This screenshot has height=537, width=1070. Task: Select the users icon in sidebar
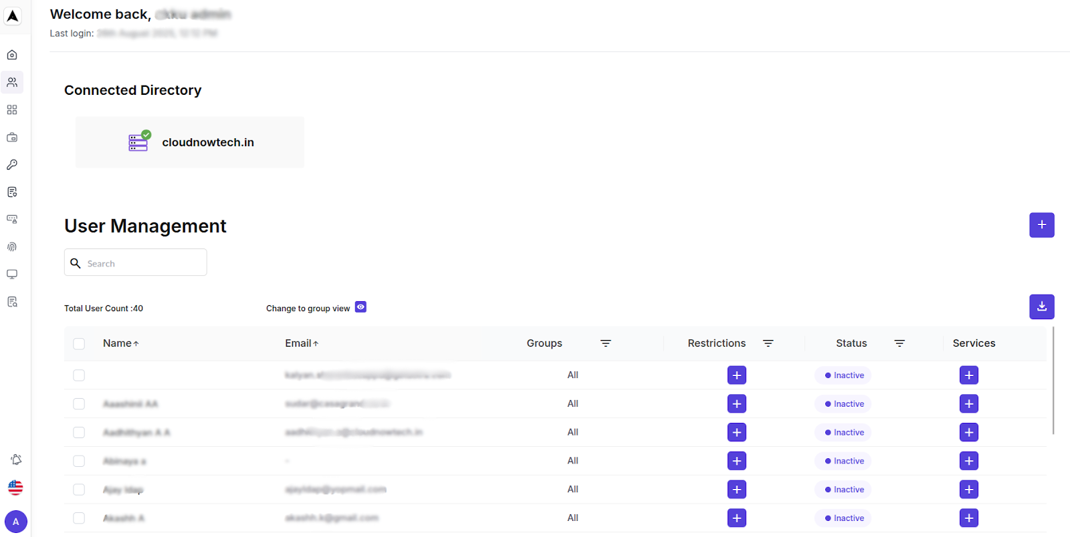[12, 82]
